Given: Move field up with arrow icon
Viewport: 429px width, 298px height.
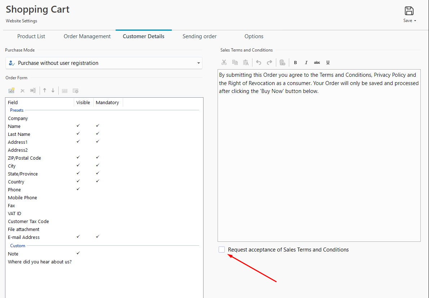Looking at the screenshot, I should [x=45, y=90].
